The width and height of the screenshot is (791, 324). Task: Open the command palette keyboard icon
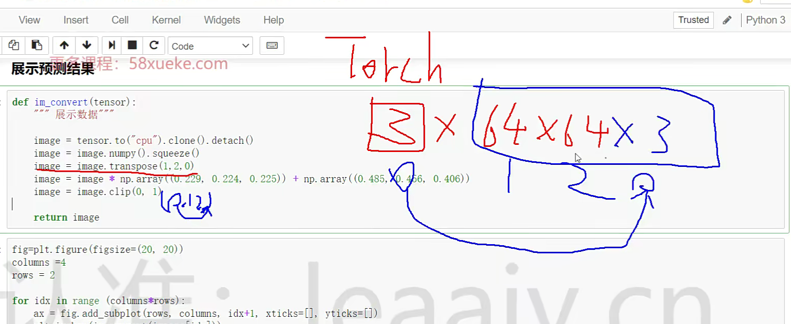(x=272, y=46)
